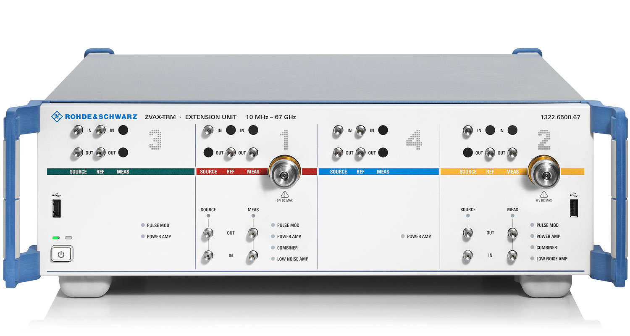630x336 pixels.
Task: Click the warning triangle below port 1 connector
Action: tap(285, 194)
